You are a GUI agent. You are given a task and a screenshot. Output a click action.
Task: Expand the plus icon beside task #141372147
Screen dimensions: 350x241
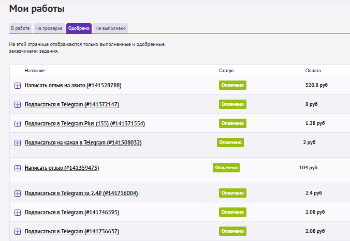tap(18, 105)
